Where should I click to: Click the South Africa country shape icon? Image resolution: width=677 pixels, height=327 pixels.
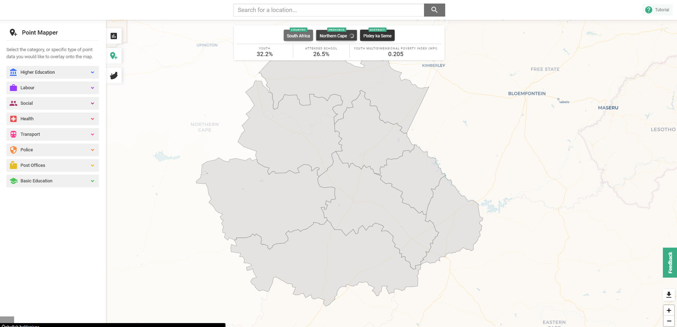[x=114, y=75]
